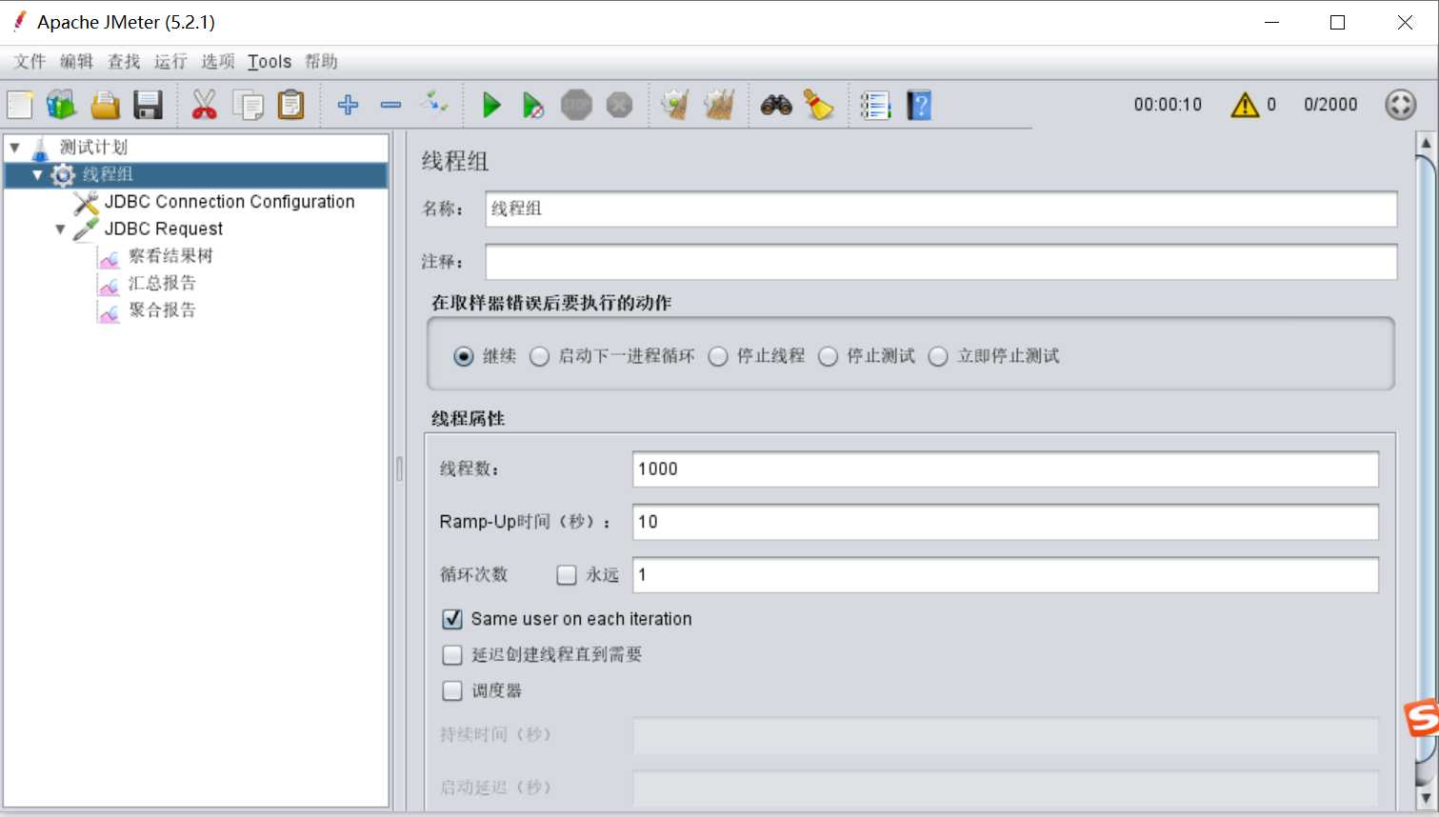Select the 停止线程 radio button
This screenshot has height=817, width=1439.
(718, 356)
